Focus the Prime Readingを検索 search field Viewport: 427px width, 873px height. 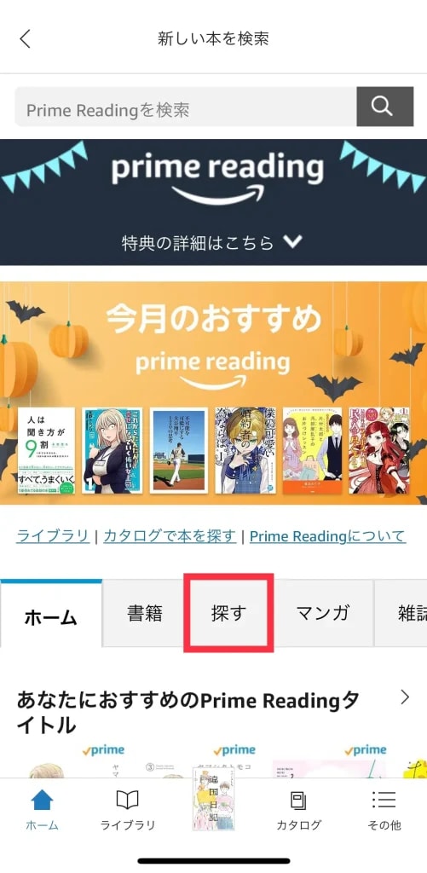tap(186, 107)
